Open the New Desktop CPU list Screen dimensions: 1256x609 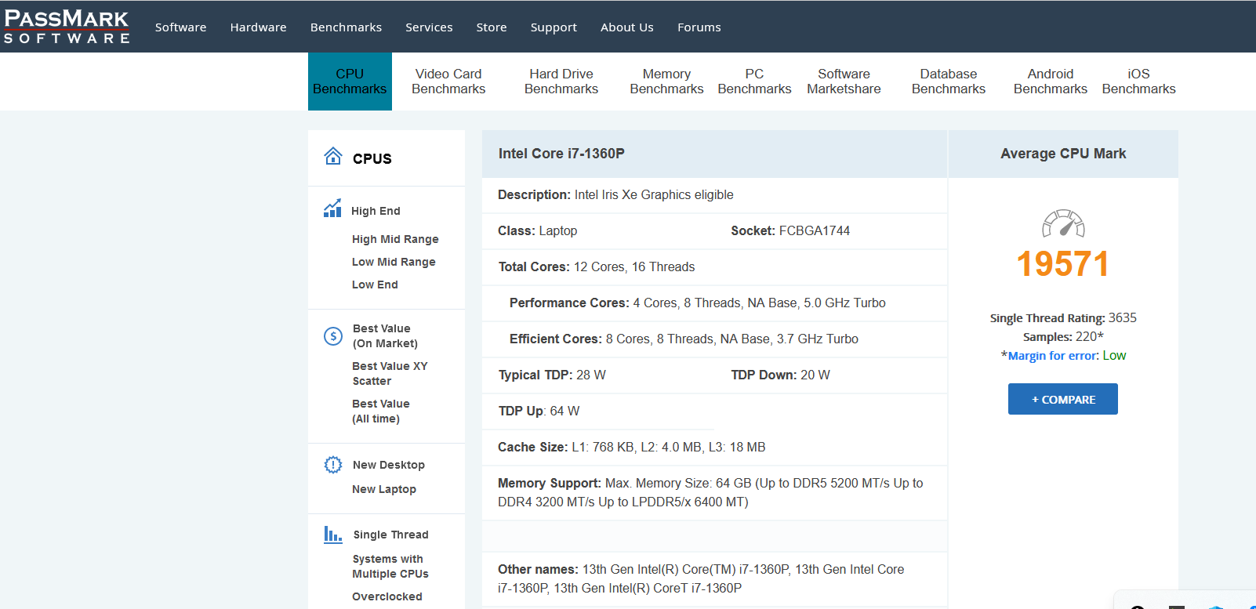389,465
